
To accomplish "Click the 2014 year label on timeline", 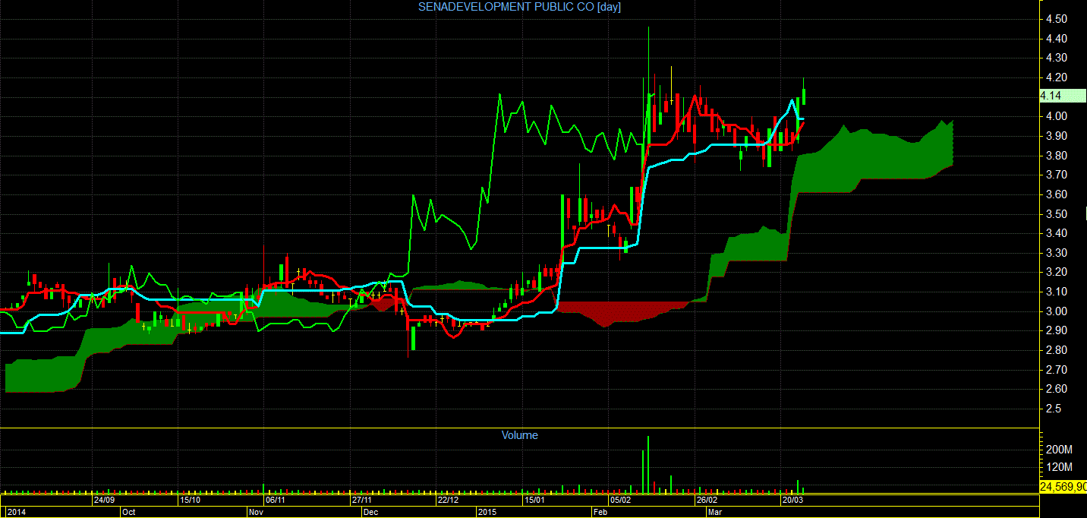I will 15,513.
